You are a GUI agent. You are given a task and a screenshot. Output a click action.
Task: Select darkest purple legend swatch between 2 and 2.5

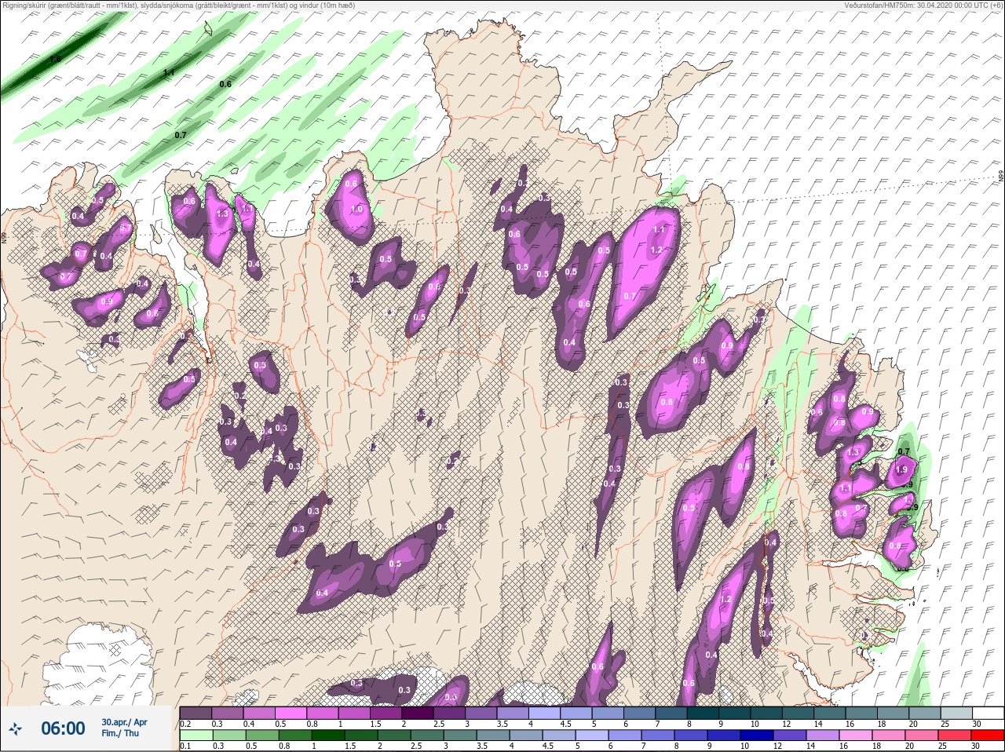pos(418,713)
